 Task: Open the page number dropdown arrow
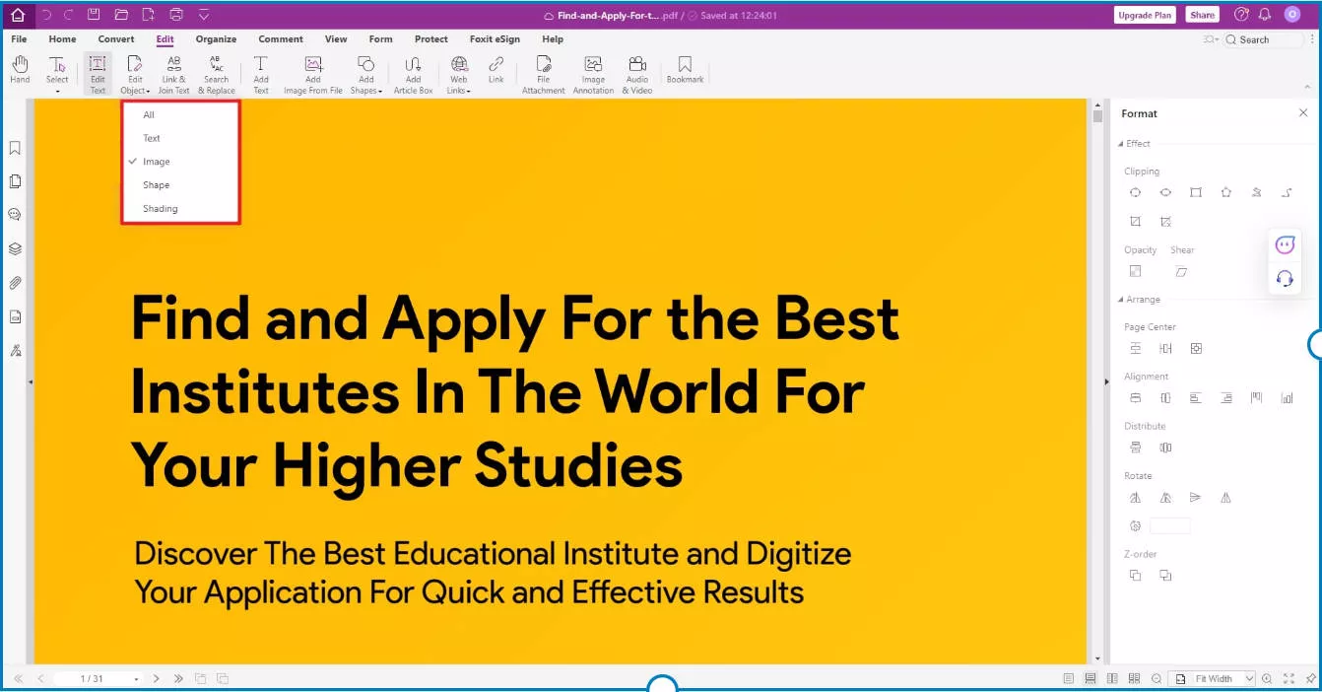[137, 679]
